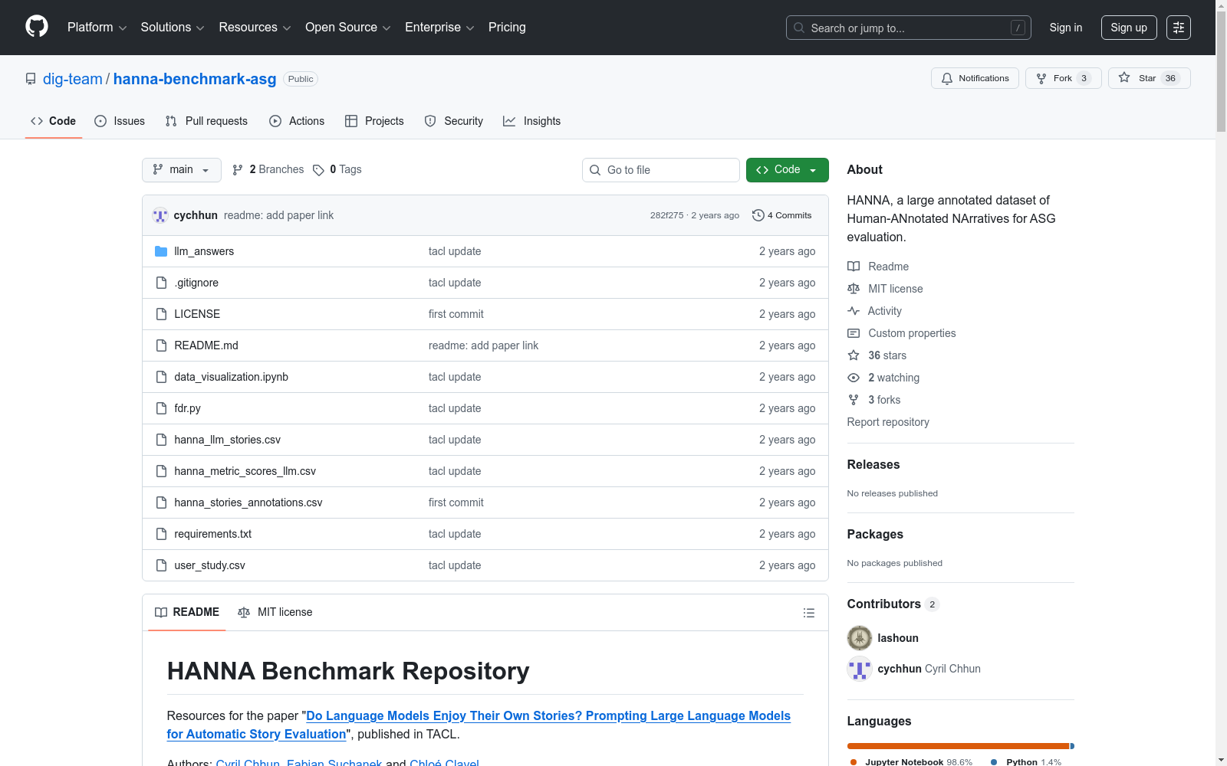Select the scale icon next to MIT license
The width and height of the screenshot is (1227, 766).
point(854,289)
